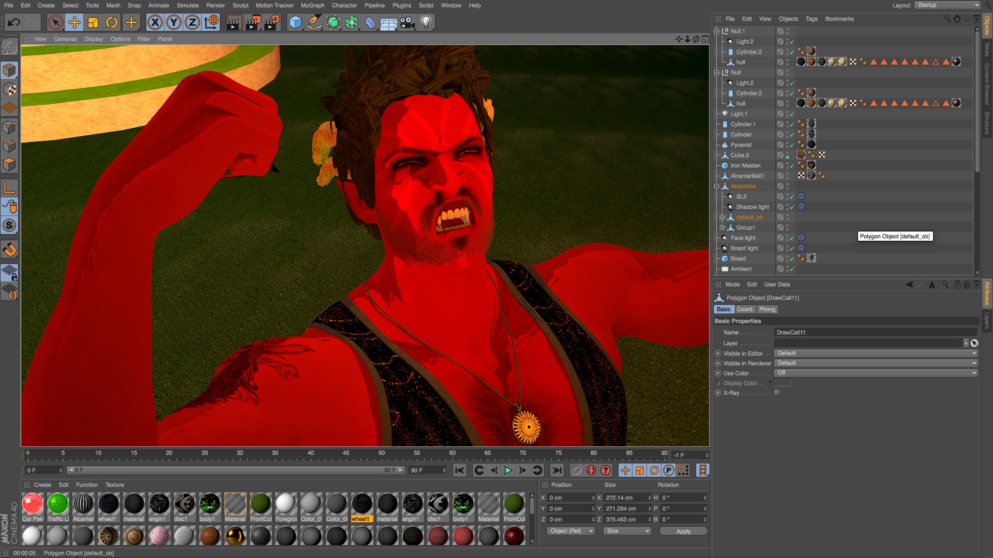This screenshot has width=993, height=558.
Task: Add a Cube primitive object
Action: (295, 22)
